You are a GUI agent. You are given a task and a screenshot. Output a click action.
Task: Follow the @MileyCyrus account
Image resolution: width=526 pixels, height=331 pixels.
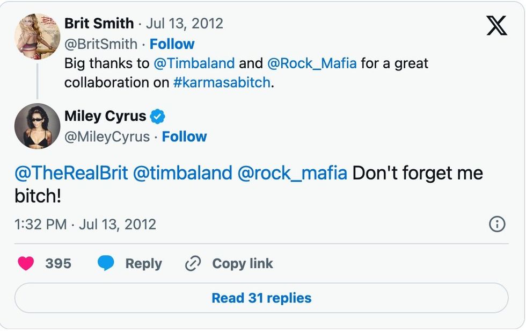coord(185,137)
